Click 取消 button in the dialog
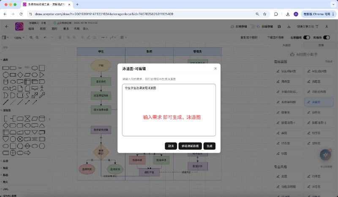 [x=171, y=146]
